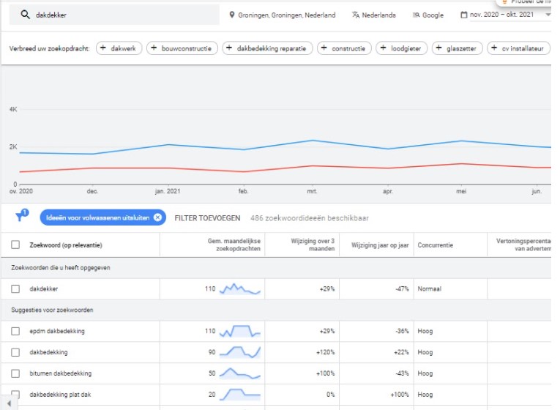The width and height of the screenshot is (560, 410).
Task: Click the blue line in the chart
Action: click(x=313, y=141)
